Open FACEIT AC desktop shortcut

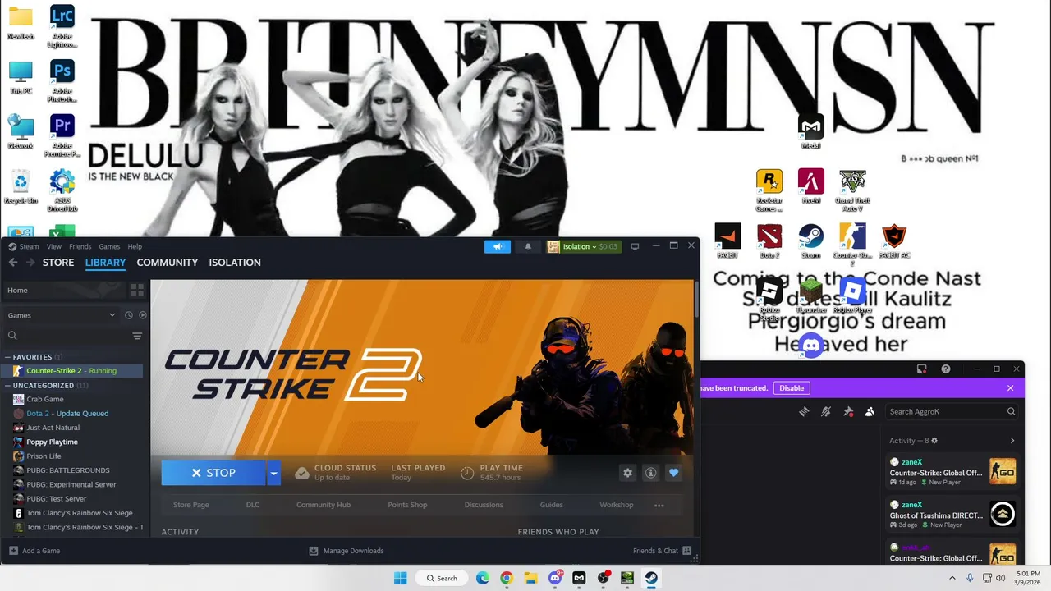click(x=894, y=242)
